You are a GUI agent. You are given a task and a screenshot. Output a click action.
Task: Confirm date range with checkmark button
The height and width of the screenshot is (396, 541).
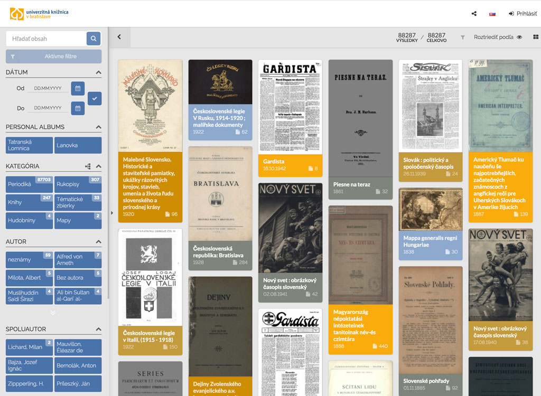pyautogui.click(x=95, y=98)
